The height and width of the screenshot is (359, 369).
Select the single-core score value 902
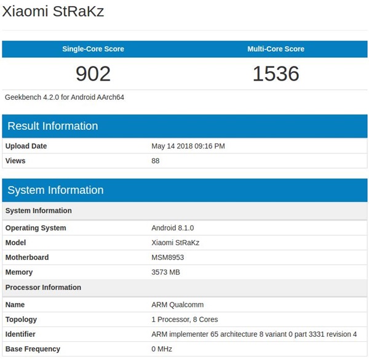[93, 74]
